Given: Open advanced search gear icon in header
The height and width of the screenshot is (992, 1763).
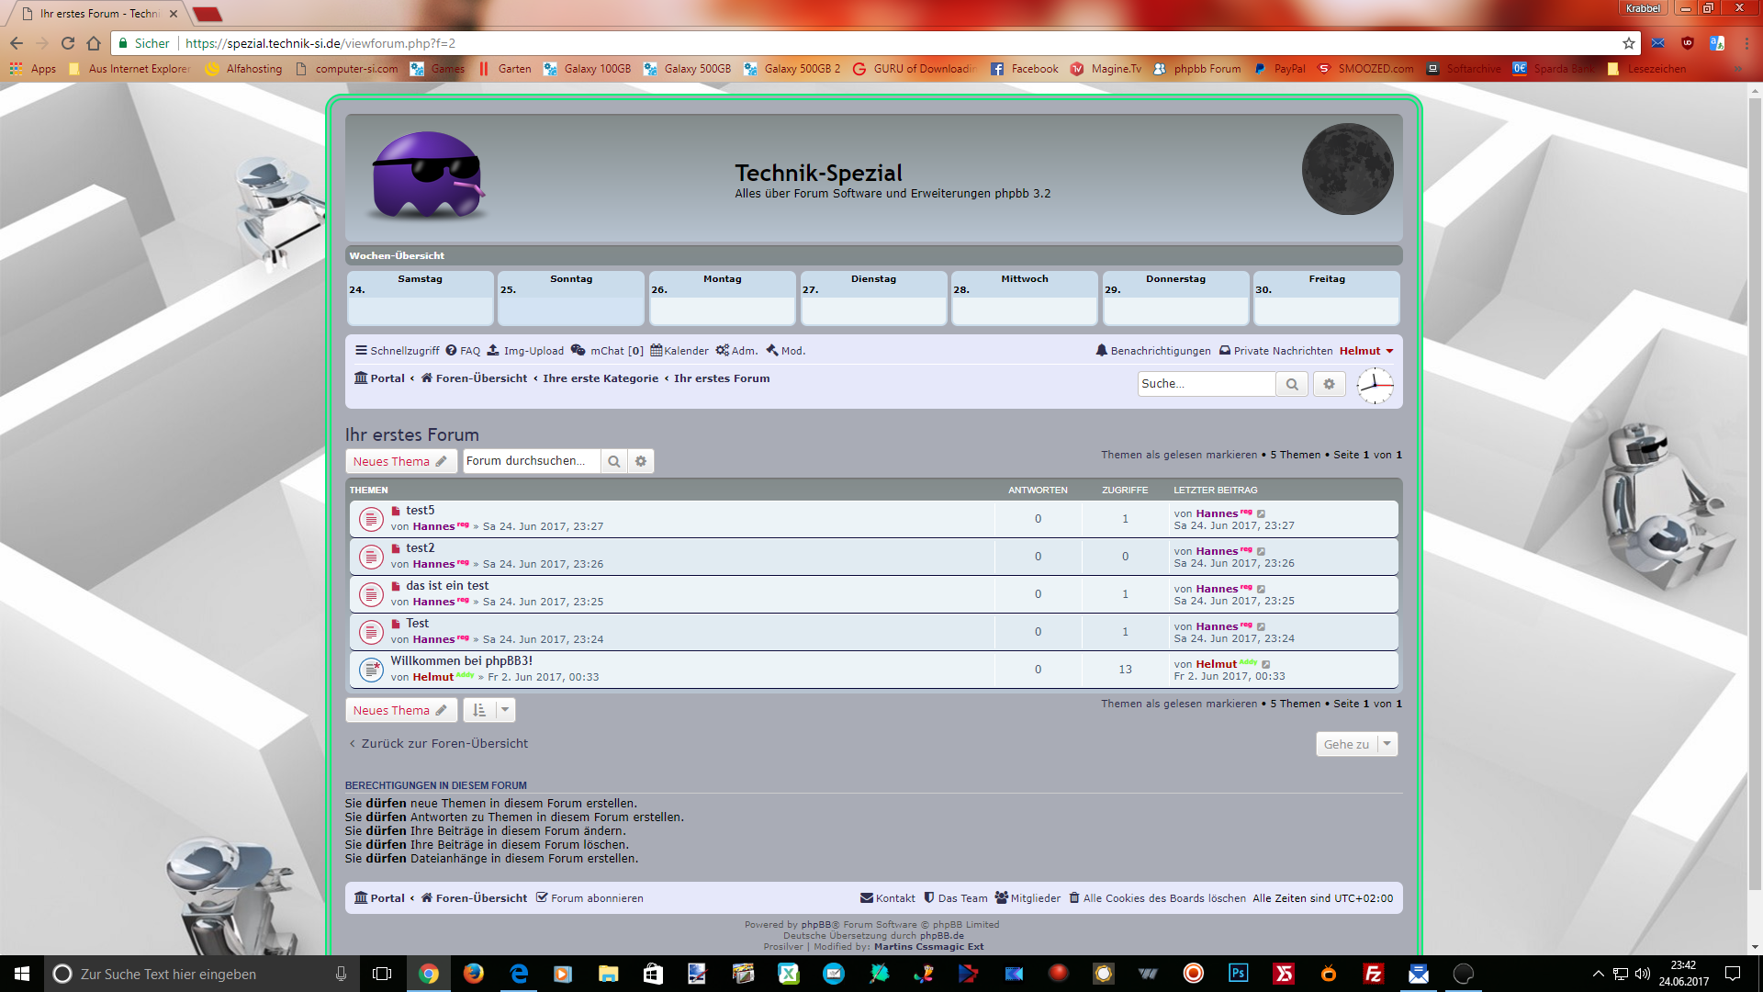Looking at the screenshot, I should 1329,384.
